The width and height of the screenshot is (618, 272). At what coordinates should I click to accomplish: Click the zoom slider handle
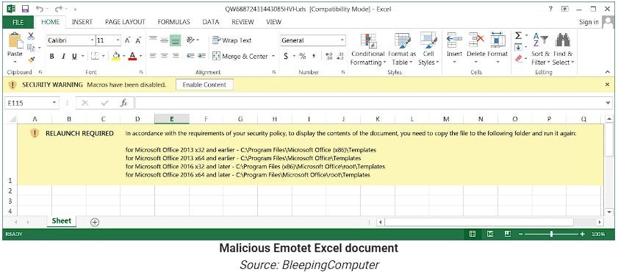551,235
